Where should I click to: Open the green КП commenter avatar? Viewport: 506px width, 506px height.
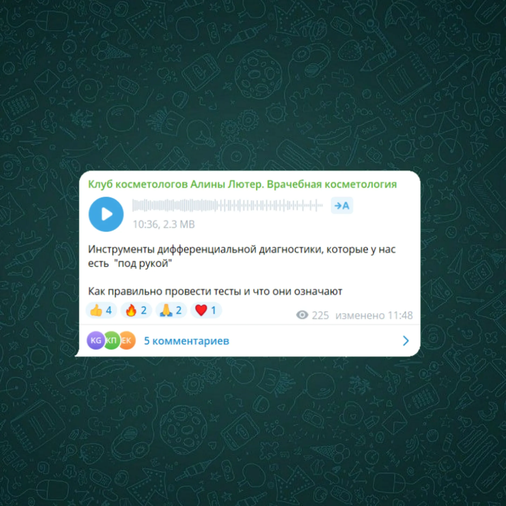pos(111,341)
